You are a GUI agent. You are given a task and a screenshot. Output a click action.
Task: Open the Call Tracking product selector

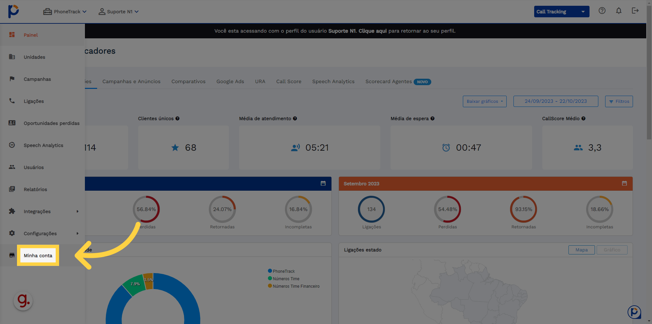coord(562,12)
